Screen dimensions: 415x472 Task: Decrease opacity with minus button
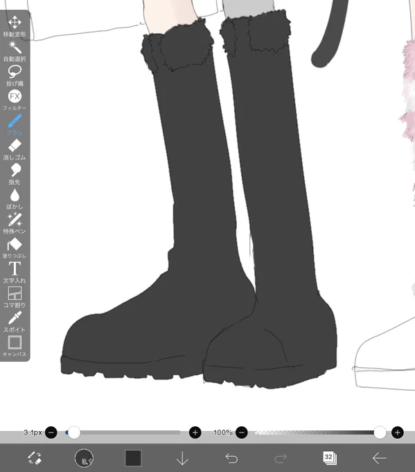[x=242, y=432]
